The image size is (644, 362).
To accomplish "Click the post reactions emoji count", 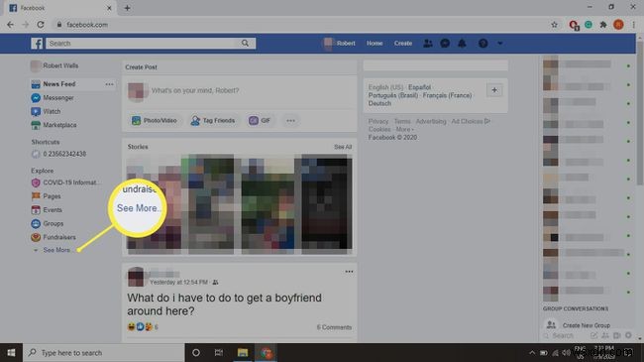I will [143, 327].
